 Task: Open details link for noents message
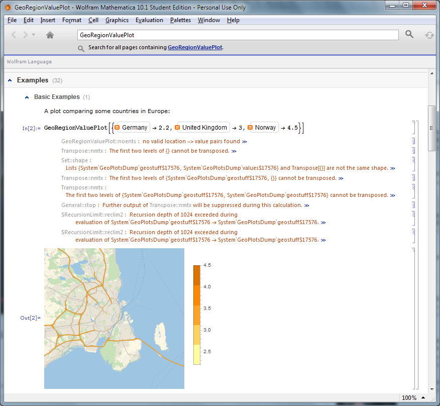[245, 142]
